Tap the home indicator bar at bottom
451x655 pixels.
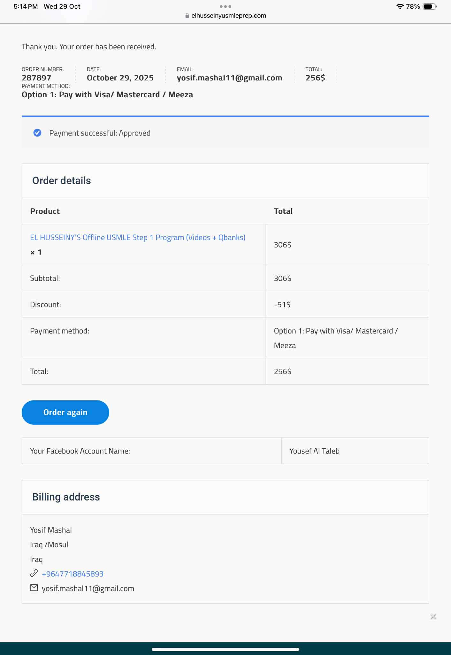[x=225, y=649]
